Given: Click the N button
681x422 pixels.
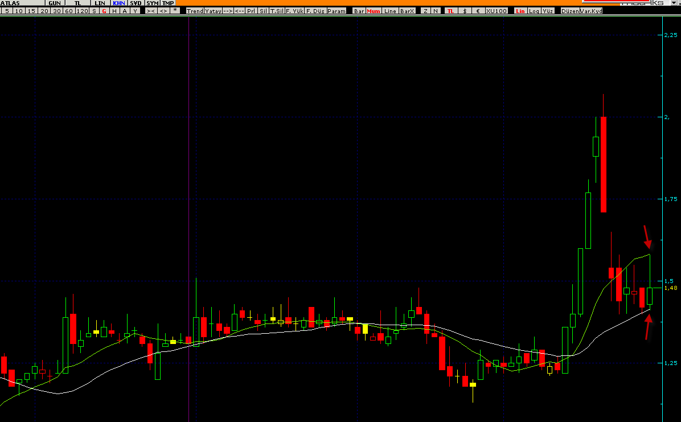Looking at the screenshot, I should click(x=436, y=11).
